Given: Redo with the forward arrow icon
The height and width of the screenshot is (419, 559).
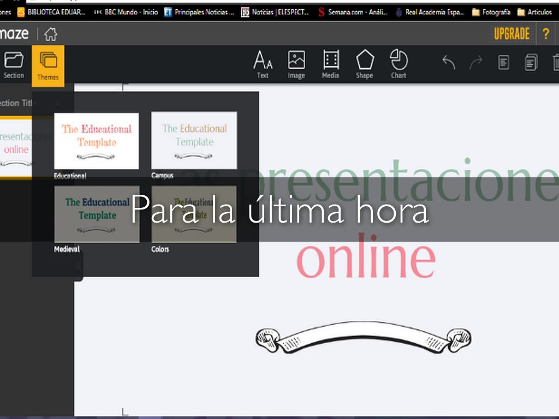Looking at the screenshot, I should (476, 63).
